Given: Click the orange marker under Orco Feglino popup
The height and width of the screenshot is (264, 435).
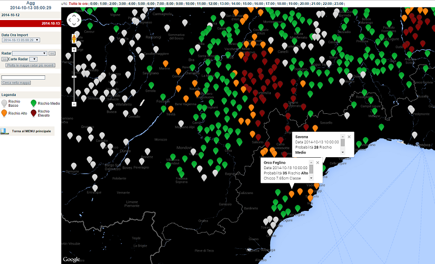Looking at the screenshot, I should tap(291, 194).
